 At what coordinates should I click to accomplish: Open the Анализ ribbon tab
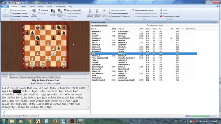click(49, 7)
